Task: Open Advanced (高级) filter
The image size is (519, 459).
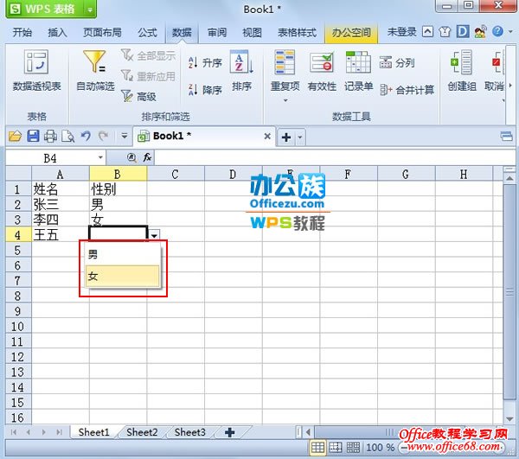Action: coord(139,96)
